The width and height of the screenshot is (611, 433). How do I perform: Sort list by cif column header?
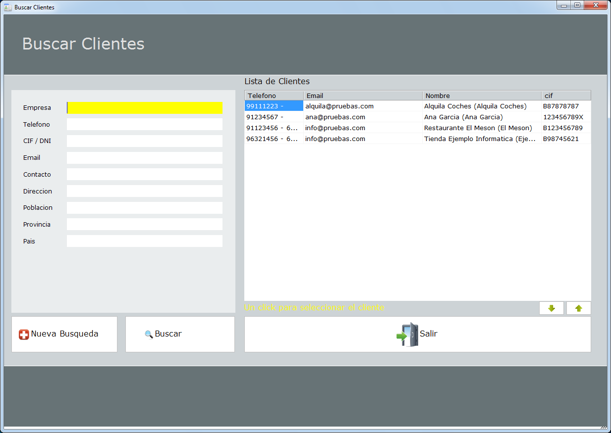(x=566, y=96)
